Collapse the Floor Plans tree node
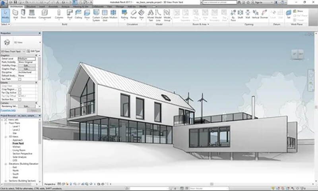The width and height of the screenshot is (318, 191). [6, 123]
